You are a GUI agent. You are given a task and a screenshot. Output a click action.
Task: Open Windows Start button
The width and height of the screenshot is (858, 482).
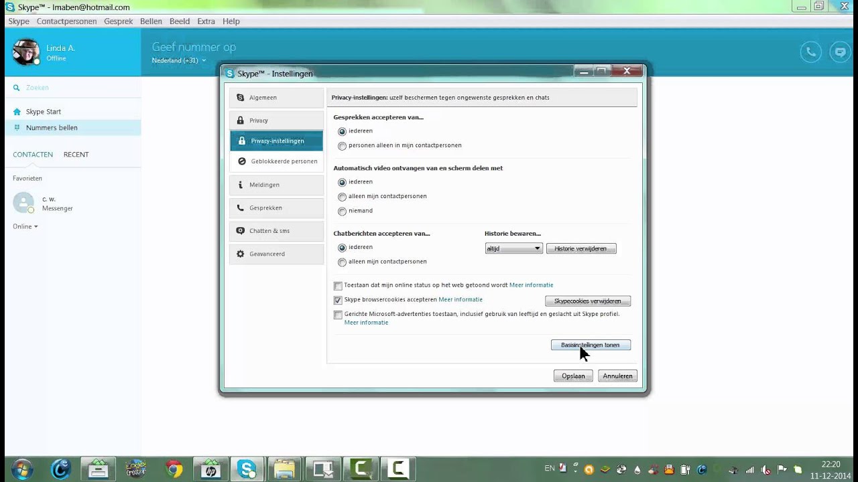tap(21, 469)
